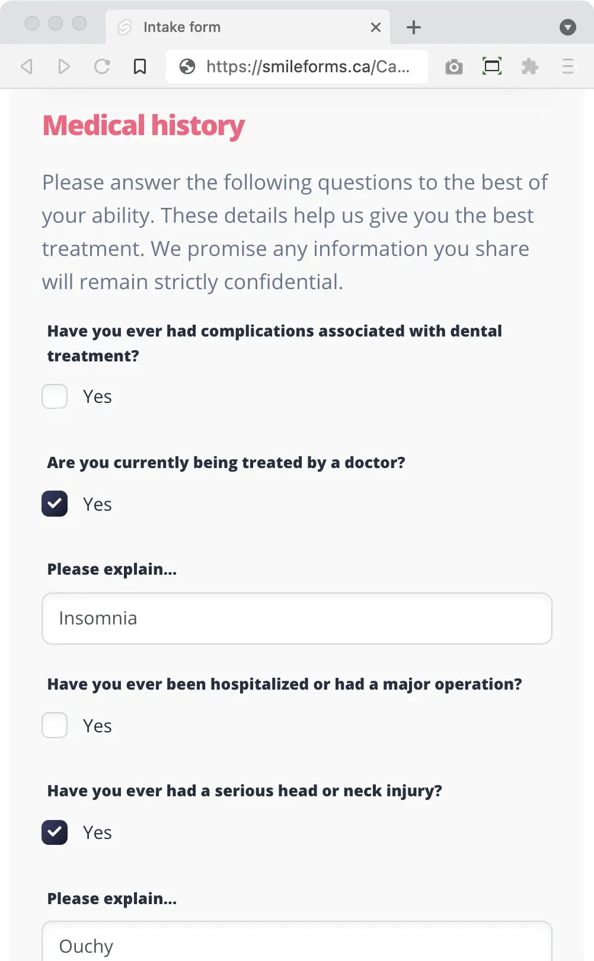Check Yes for dental treatment complications
The width and height of the screenshot is (594, 961).
pyautogui.click(x=54, y=396)
